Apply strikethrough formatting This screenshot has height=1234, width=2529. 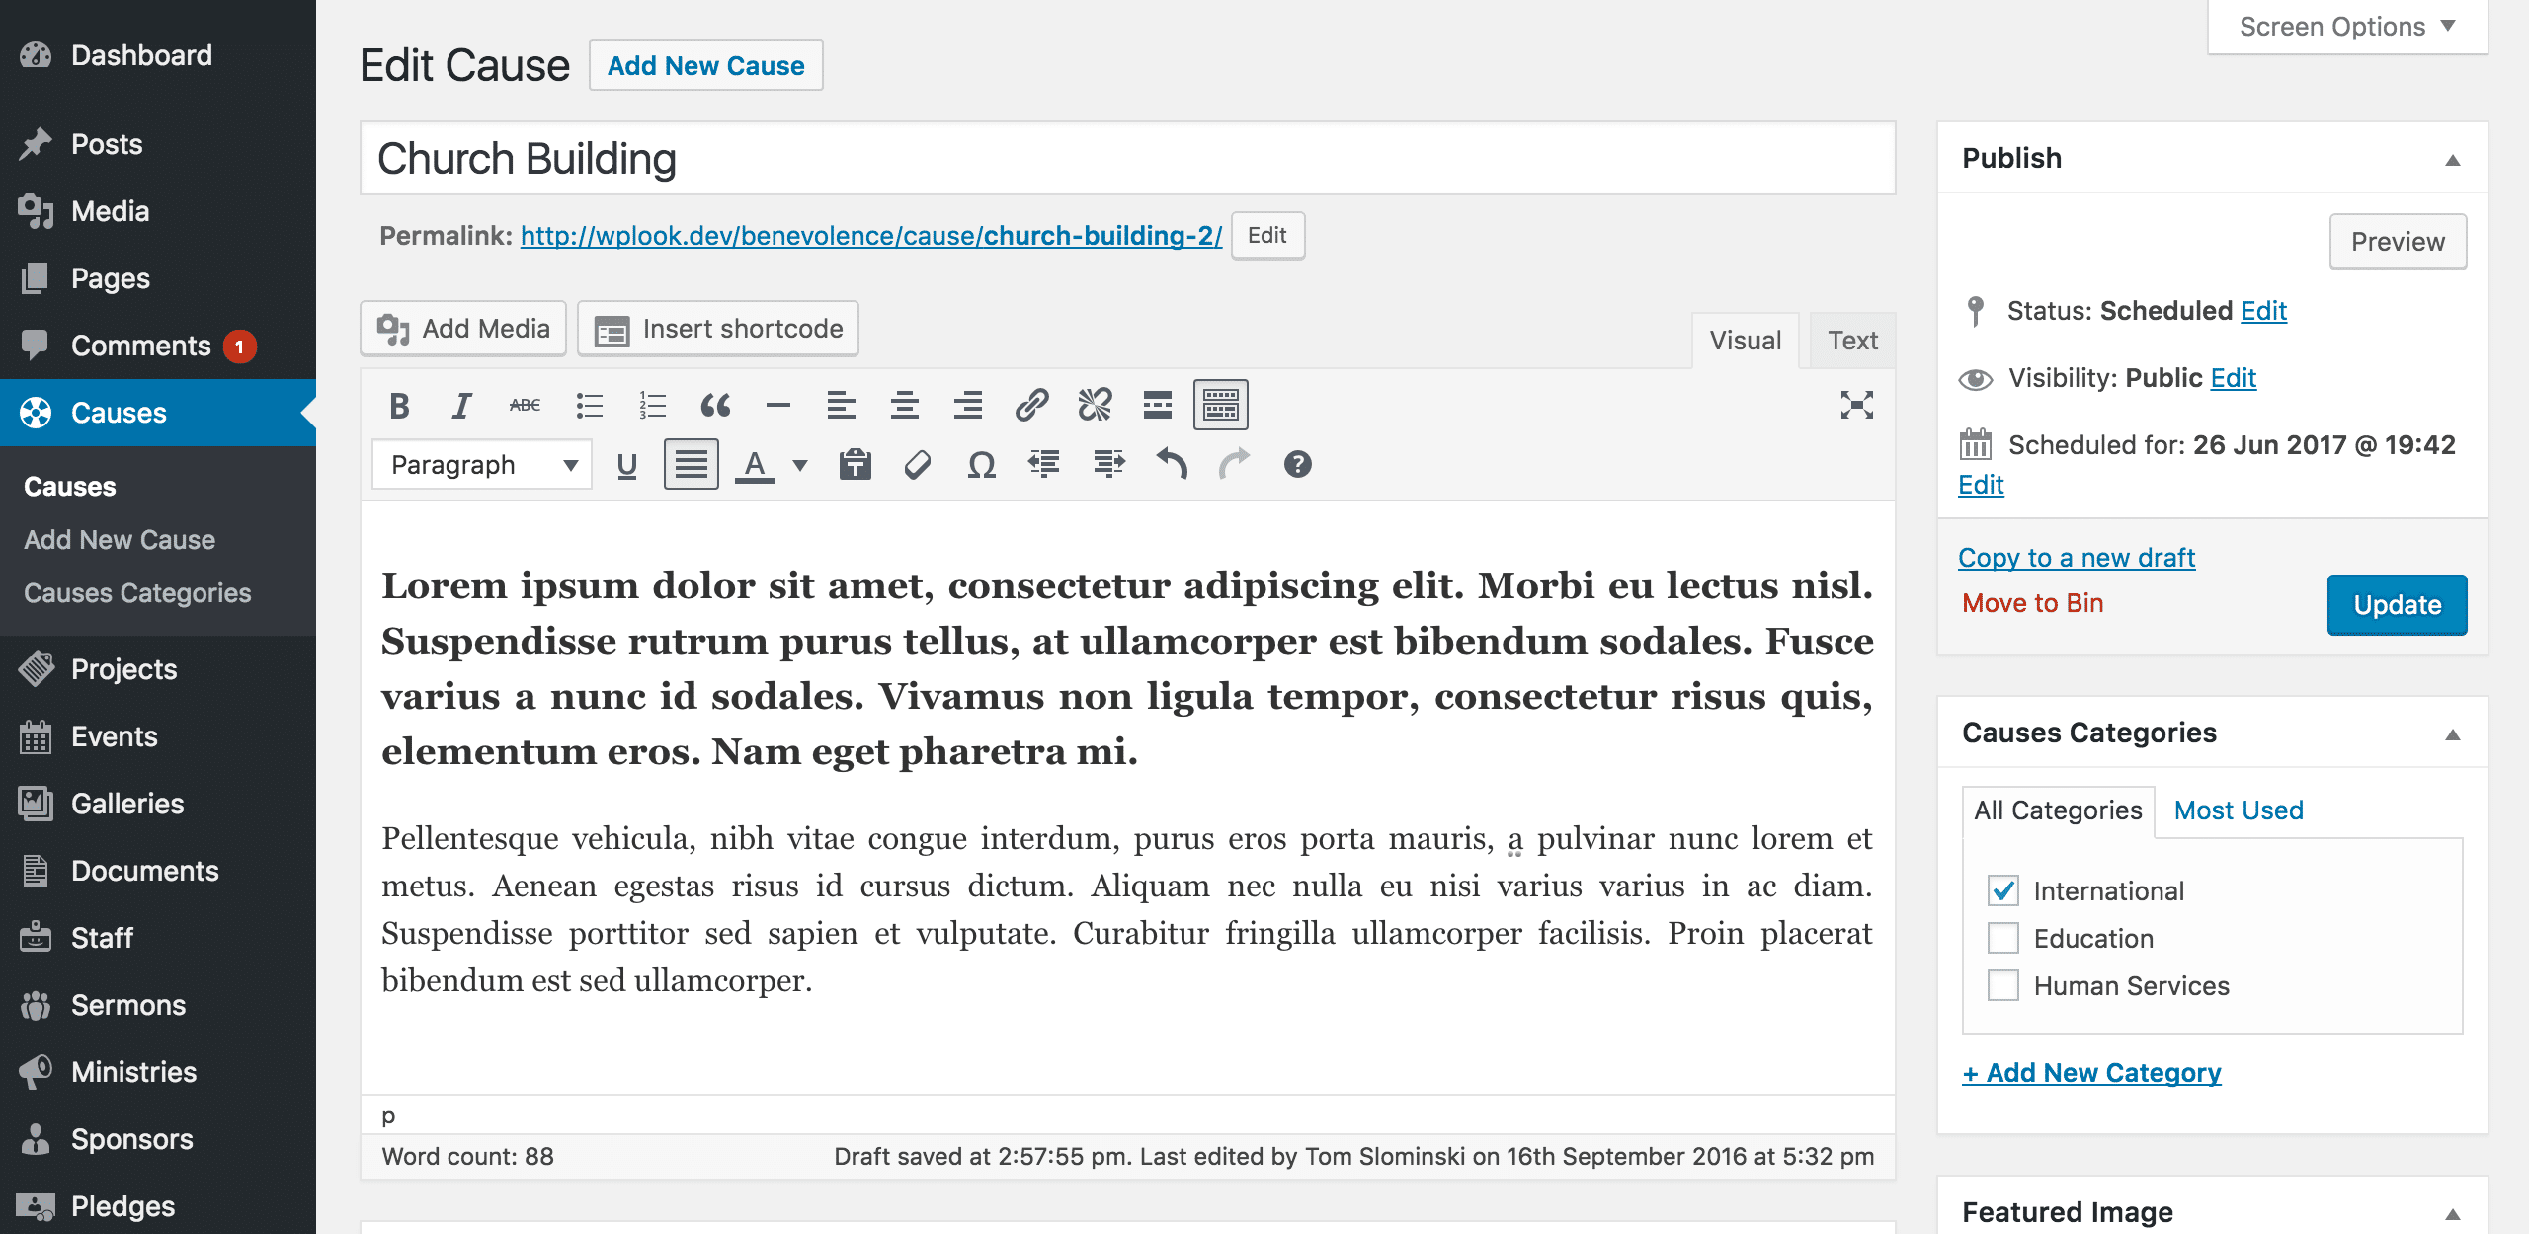pos(525,405)
